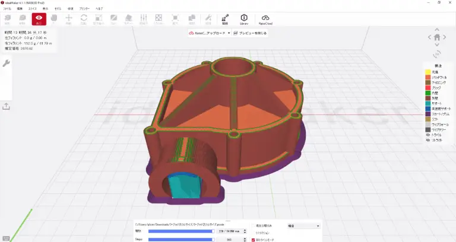Reset view with the home icon
The width and height of the screenshot is (456, 242).
click(x=437, y=37)
